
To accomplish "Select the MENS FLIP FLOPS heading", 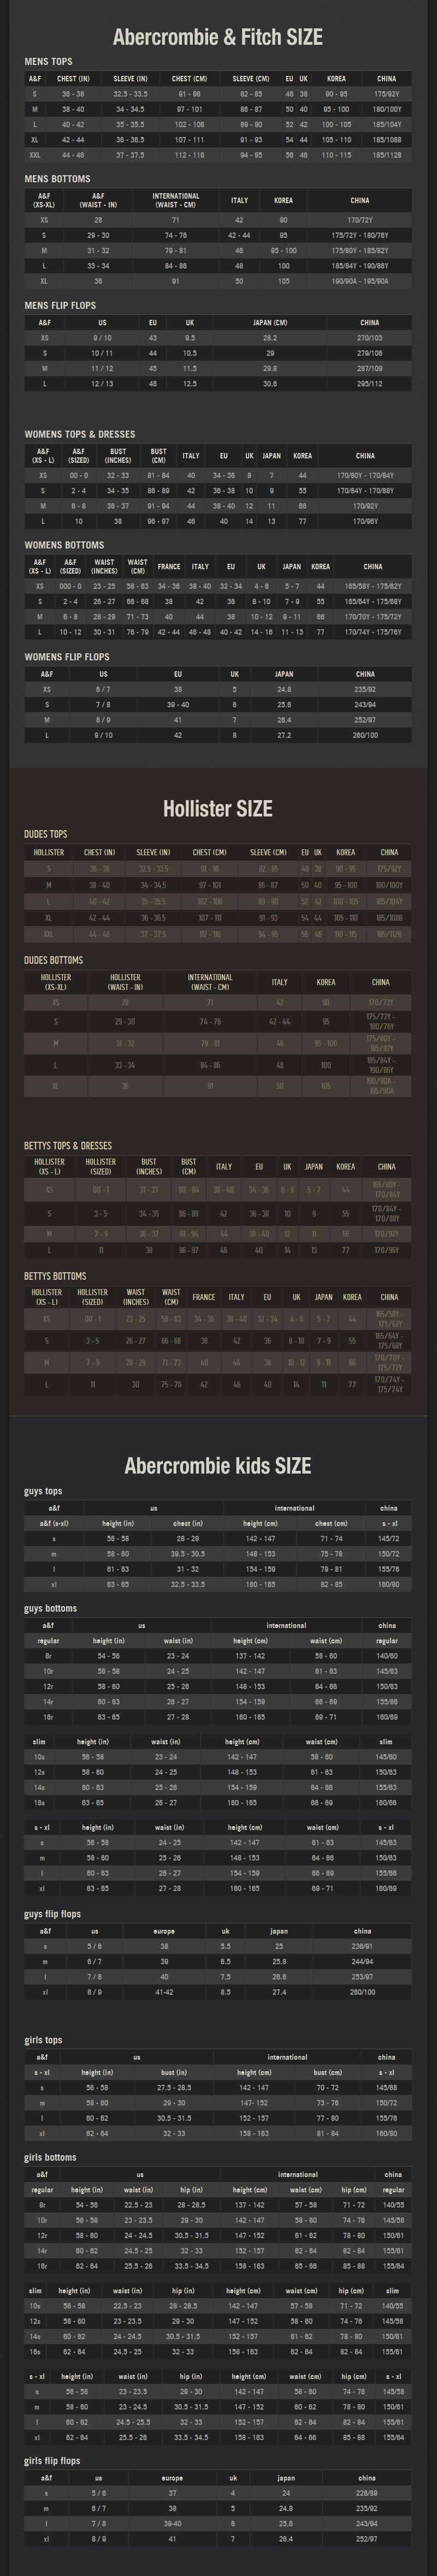I will click(60, 305).
